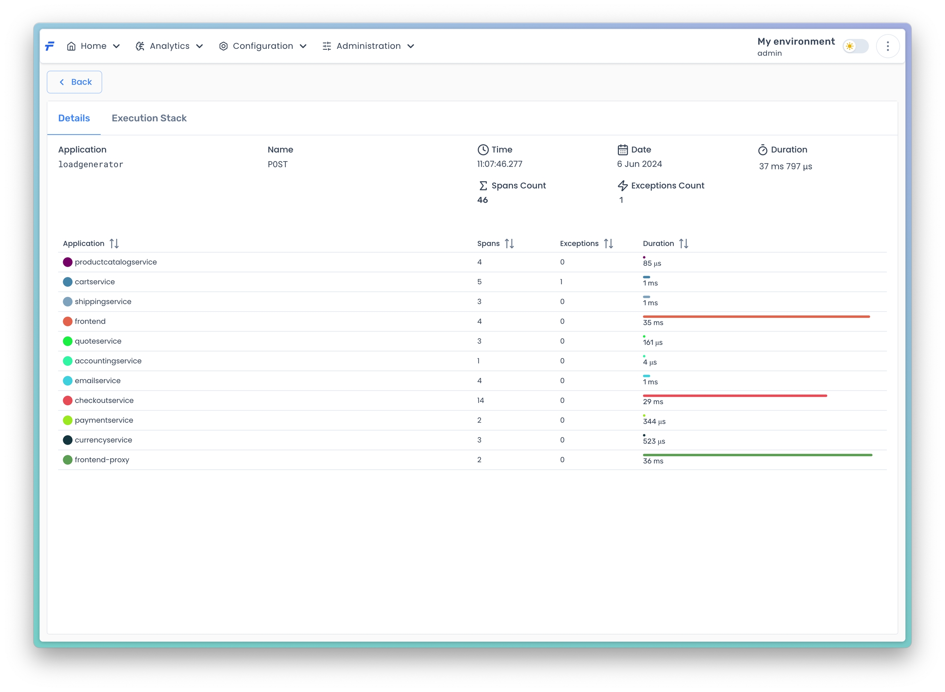Select the Details tab

(74, 118)
